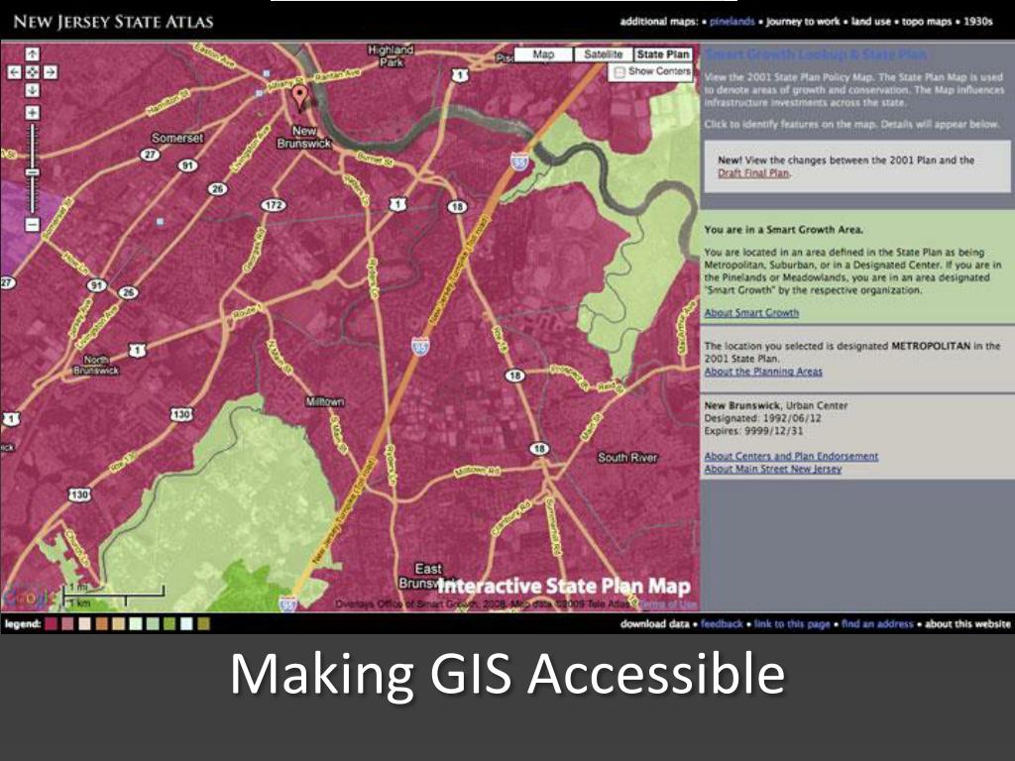Open About Main Street New Jersey link
Image resolution: width=1015 pixels, height=761 pixels.
click(x=773, y=469)
